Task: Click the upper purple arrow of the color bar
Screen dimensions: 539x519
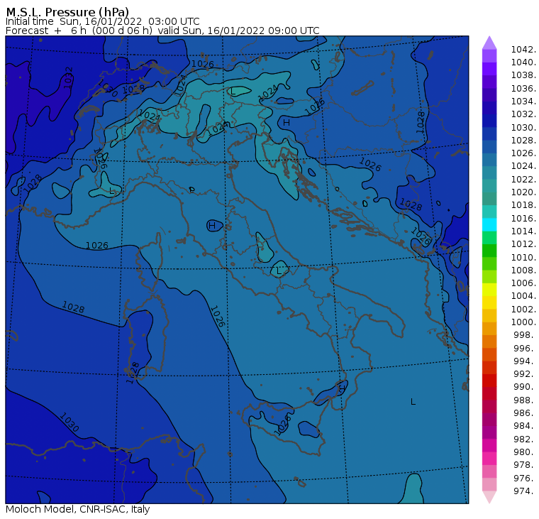Action: click(x=489, y=43)
